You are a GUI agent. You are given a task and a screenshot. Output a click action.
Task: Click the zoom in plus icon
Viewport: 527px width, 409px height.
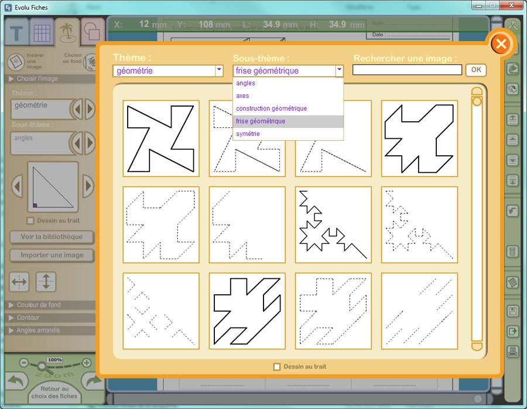[87, 363]
